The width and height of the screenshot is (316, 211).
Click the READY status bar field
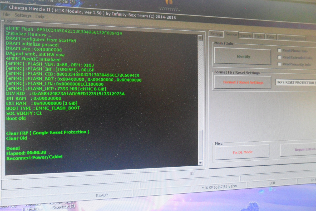tap(102, 195)
